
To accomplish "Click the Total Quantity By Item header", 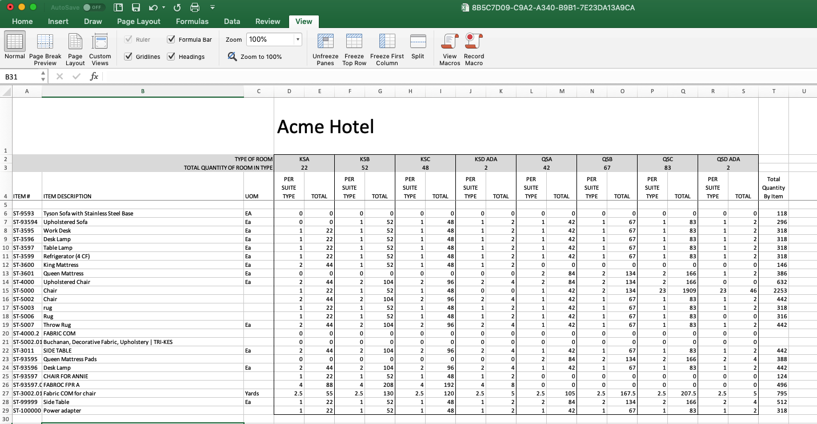I will tap(774, 186).
